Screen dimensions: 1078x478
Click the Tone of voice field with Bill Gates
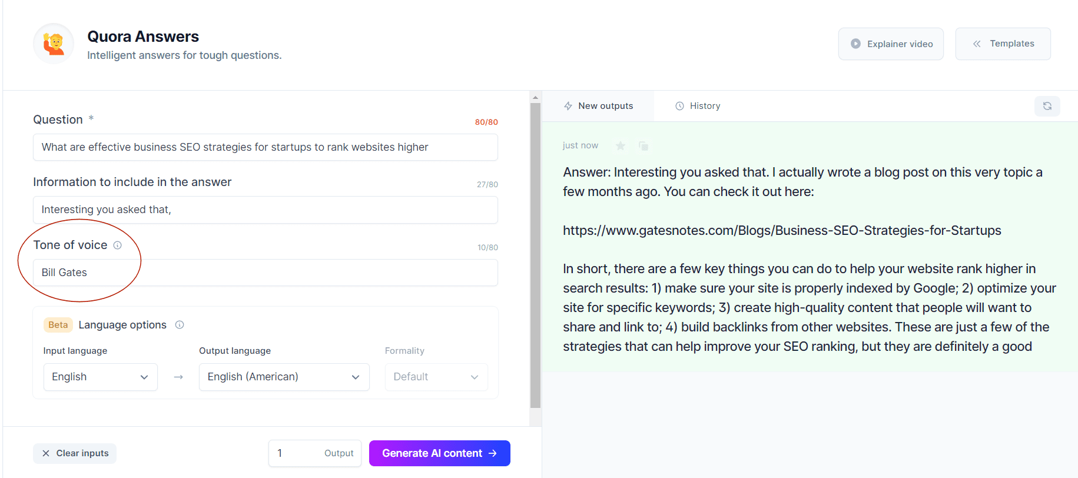(x=266, y=273)
